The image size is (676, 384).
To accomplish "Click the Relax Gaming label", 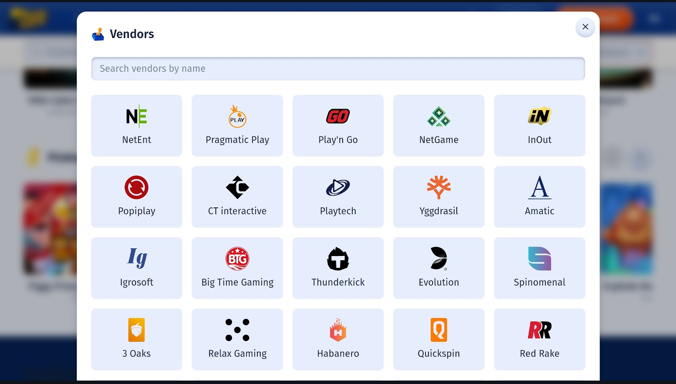I will pyautogui.click(x=237, y=354).
